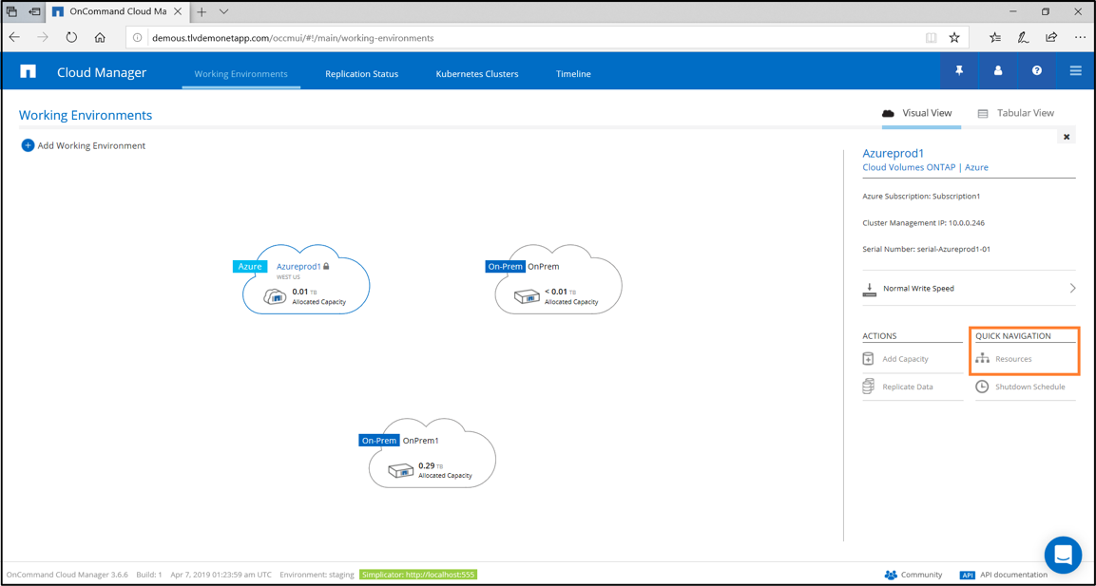Open the hamburger menu icon
1096x586 pixels.
tap(1075, 71)
